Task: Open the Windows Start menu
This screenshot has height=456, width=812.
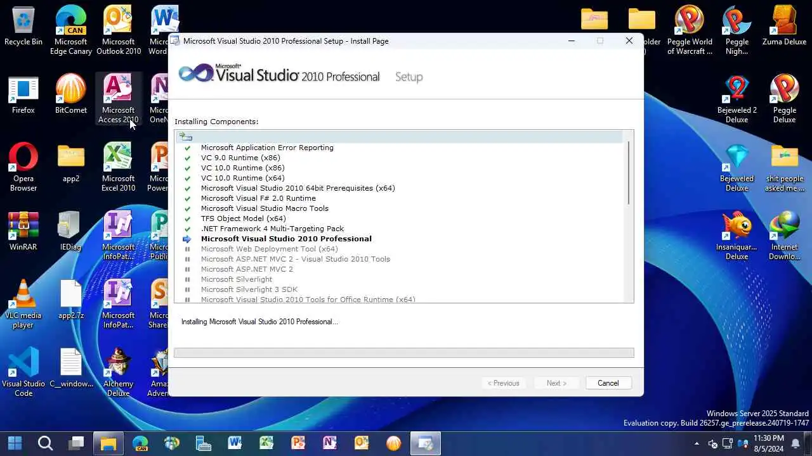Action: pyautogui.click(x=15, y=443)
